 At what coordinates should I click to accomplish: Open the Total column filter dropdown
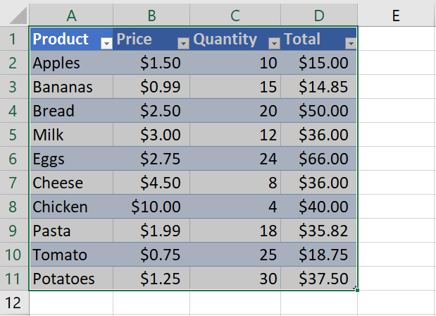351,44
